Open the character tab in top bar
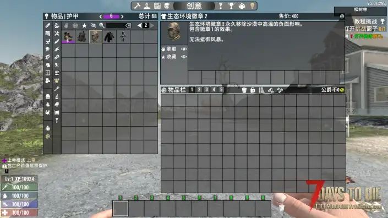Screen dimensions: 388x218 pyautogui.click(x=147, y=6)
